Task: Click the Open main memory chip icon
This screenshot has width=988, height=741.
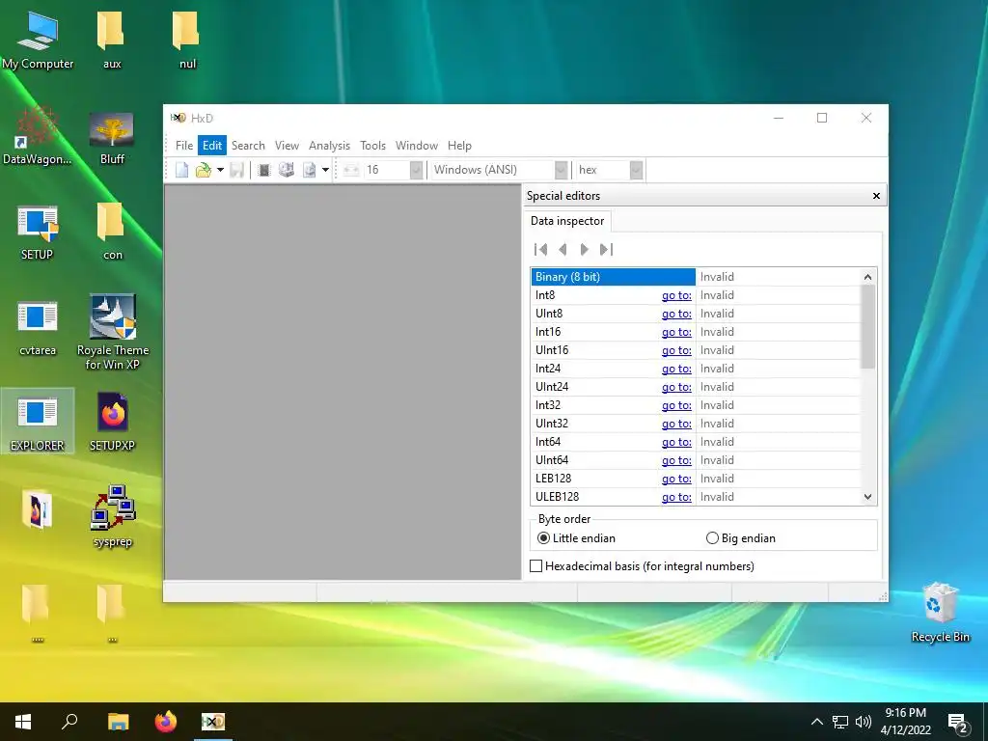Action: coord(264,170)
